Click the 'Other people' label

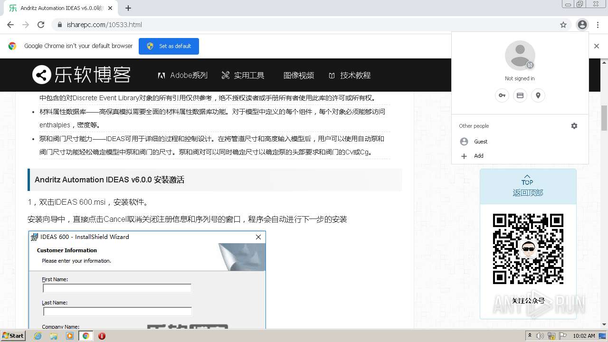pos(474,126)
